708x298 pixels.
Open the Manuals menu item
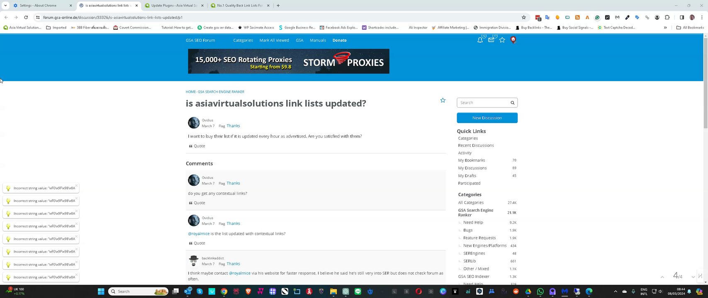tap(318, 40)
